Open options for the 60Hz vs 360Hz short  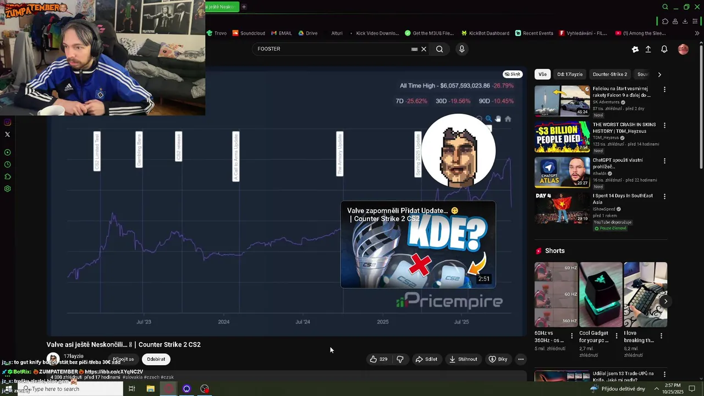pyautogui.click(x=571, y=335)
